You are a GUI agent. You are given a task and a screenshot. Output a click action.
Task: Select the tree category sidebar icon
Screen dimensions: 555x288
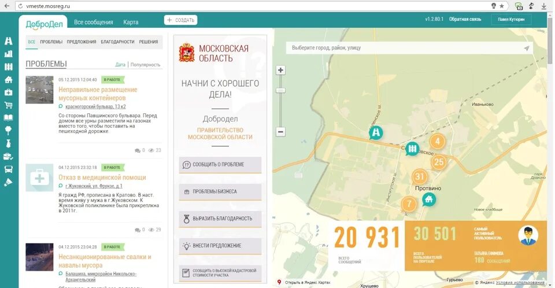(9, 130)
